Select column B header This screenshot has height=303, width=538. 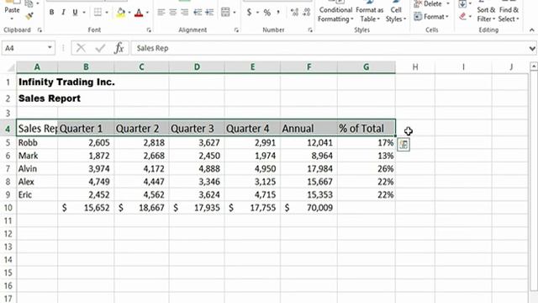[x=86, y=67]
